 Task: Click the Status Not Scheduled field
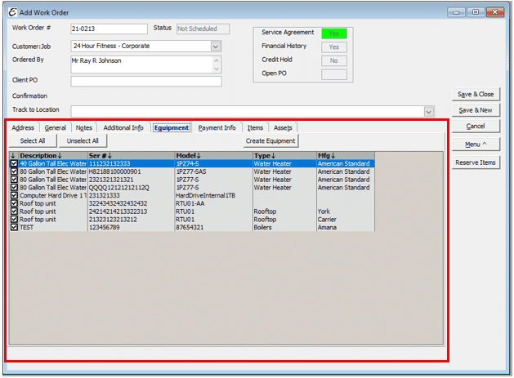pos(203,29)
